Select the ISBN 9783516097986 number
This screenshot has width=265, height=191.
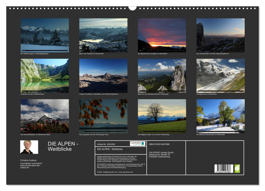click(159, 144)
